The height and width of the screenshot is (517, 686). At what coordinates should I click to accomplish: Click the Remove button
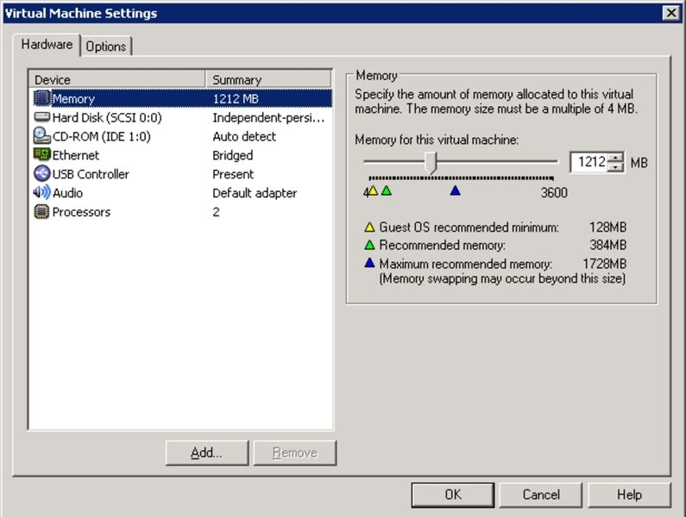295,452
